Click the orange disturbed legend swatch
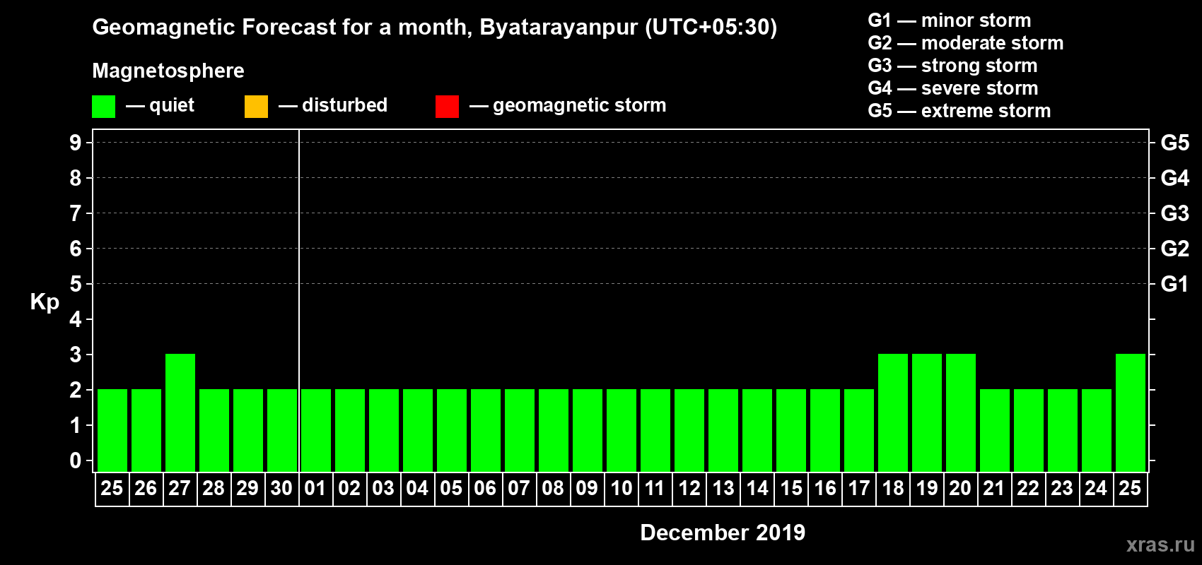The height and width of the screenshot is (565, 1202). [256, 106]
